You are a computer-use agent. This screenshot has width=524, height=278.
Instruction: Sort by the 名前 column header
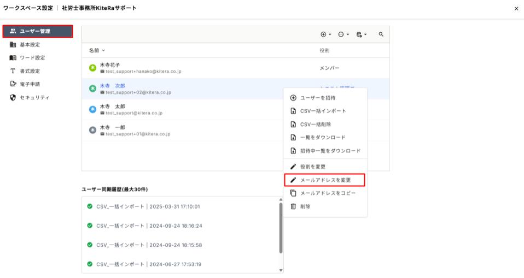click(x=97, y=50)
